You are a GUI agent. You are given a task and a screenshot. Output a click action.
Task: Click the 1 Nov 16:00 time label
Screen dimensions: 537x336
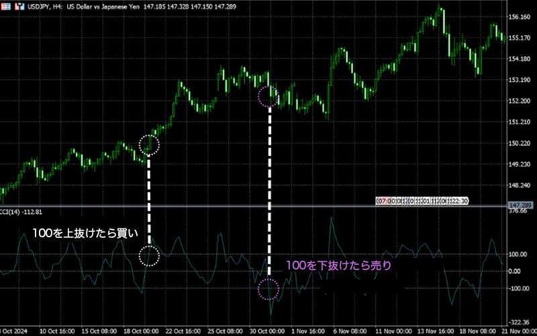pos(308,331)
